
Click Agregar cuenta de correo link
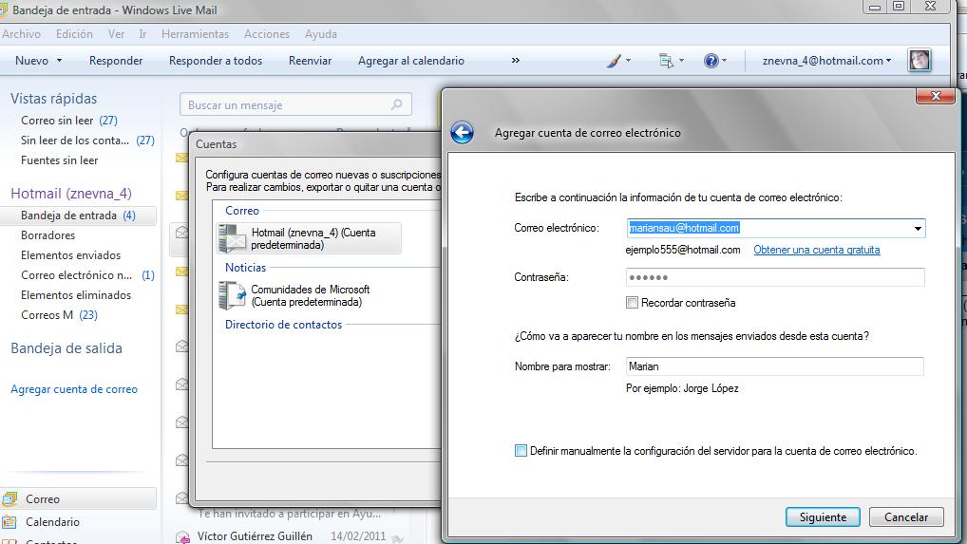pos(74,389)
